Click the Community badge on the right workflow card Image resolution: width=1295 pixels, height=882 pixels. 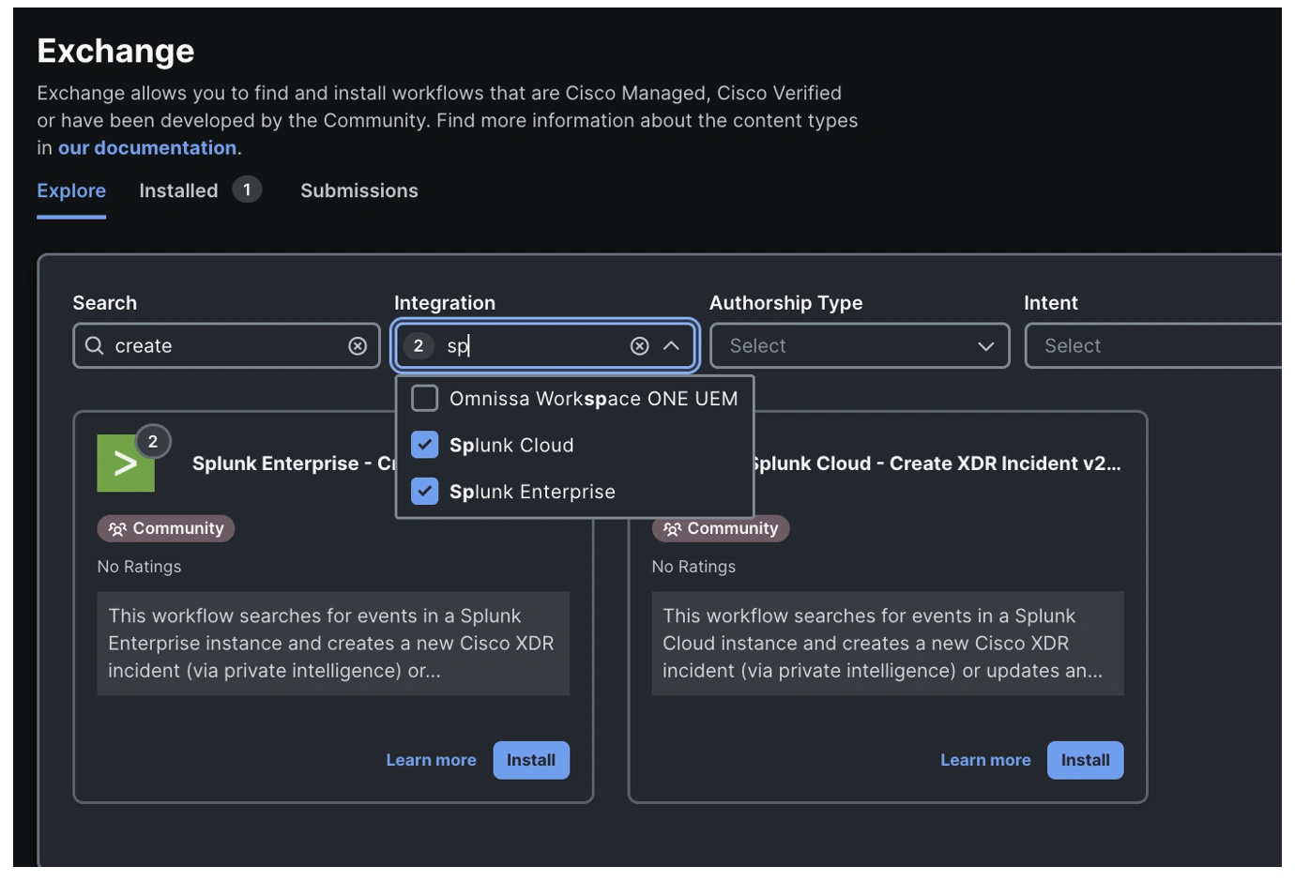(x=721, y=527)
